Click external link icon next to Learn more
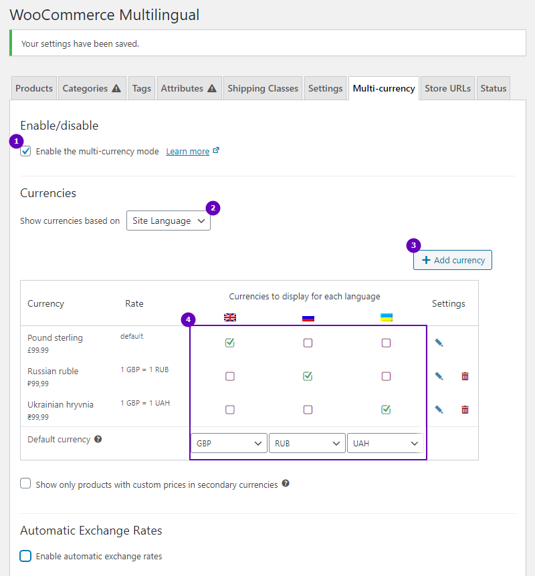 (x=216, y=150)
